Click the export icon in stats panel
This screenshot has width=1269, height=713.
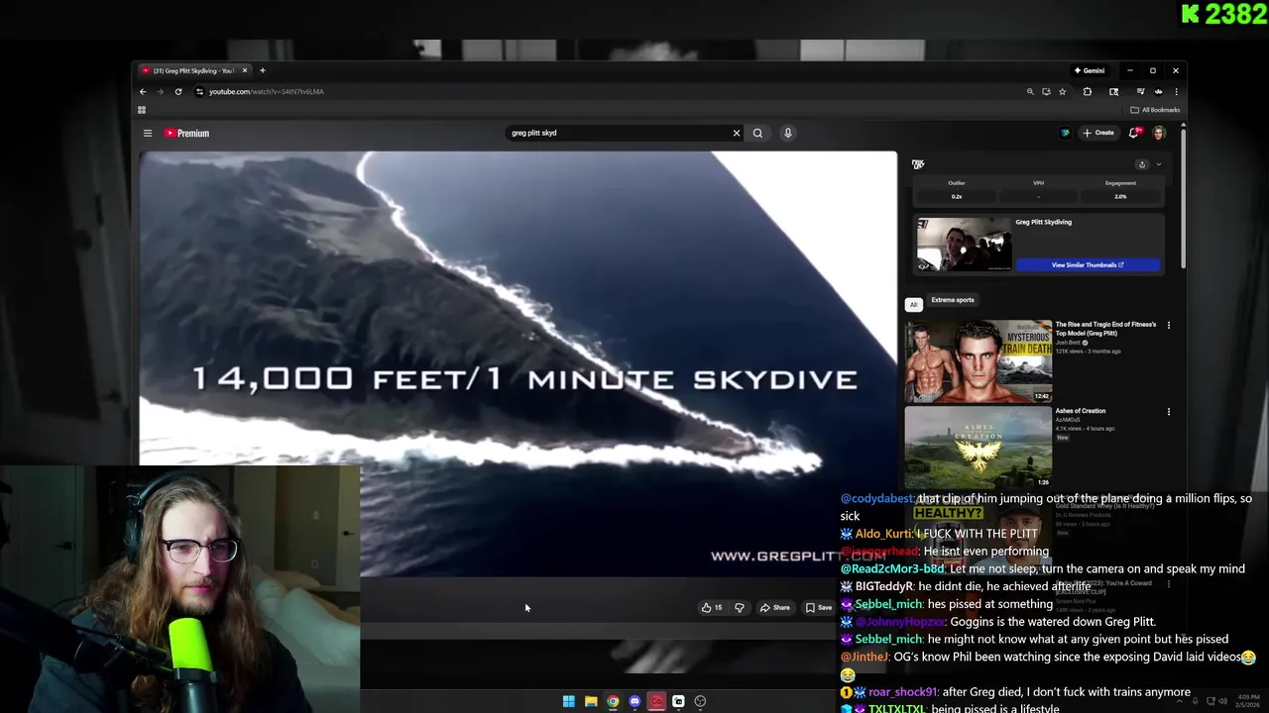coord(1142,164)
